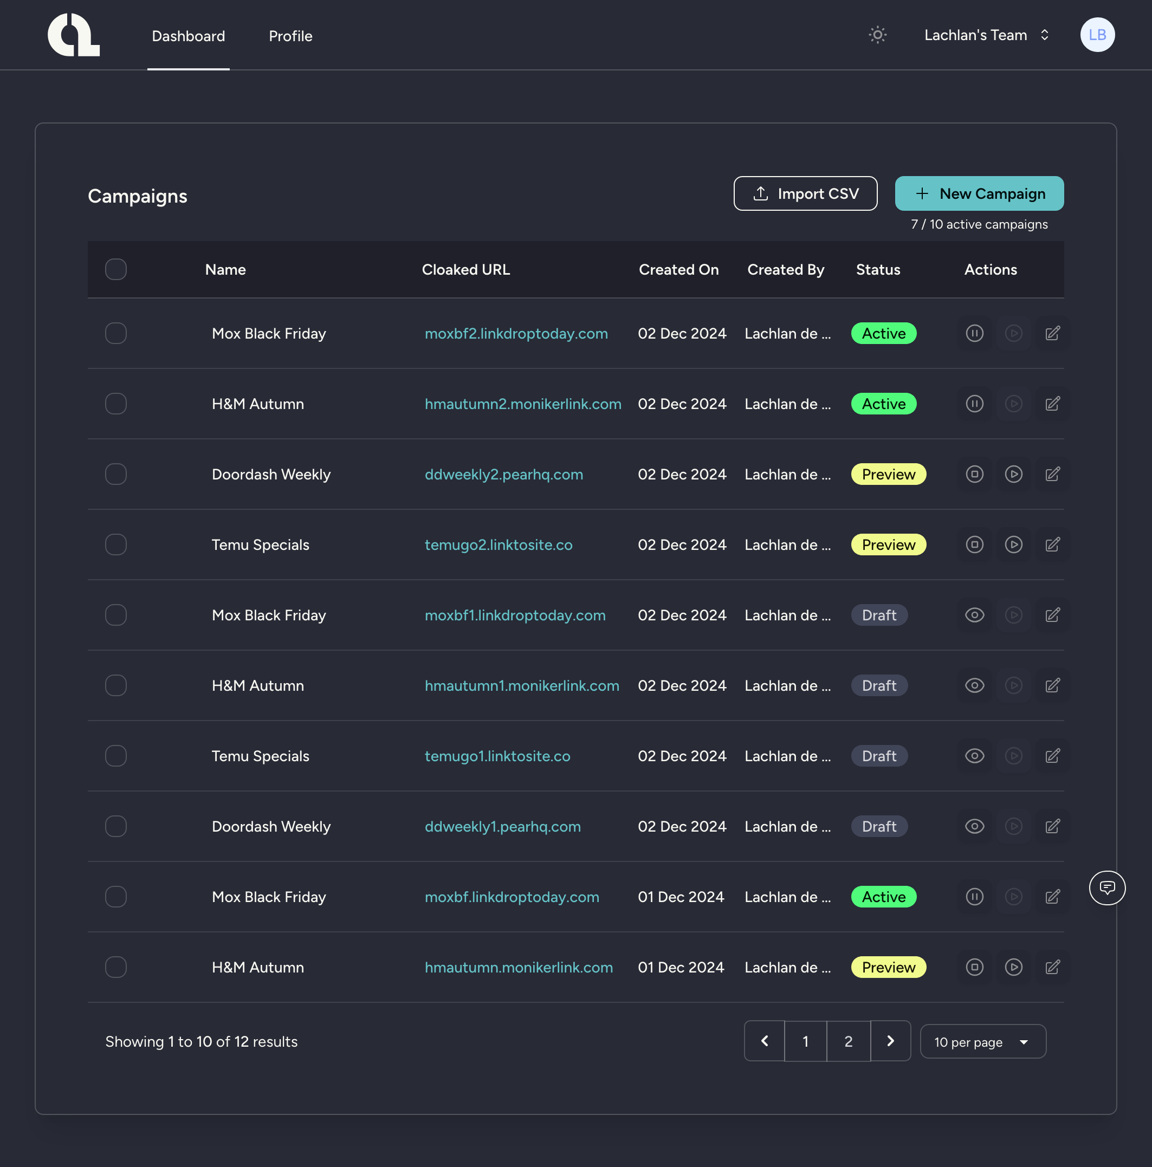This screenshot has width=1152, height=1167.
Task: Click the Profile tab
Action: pos(290,35)
